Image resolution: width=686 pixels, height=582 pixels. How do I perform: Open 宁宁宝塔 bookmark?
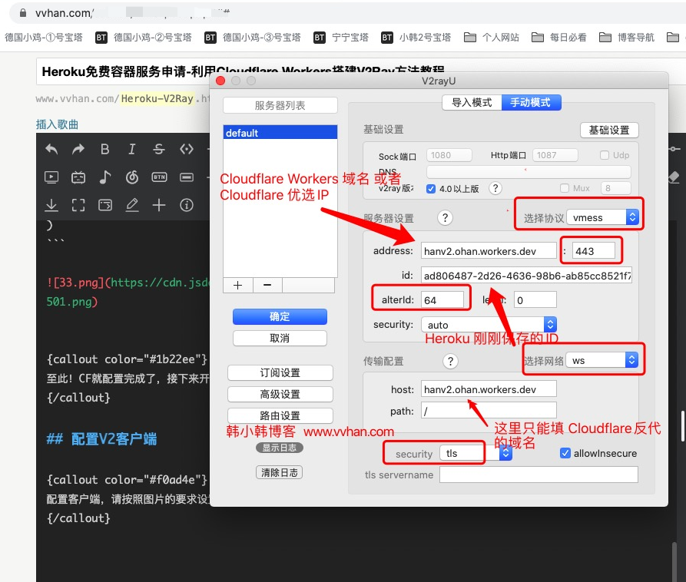(x=341, y=38)
